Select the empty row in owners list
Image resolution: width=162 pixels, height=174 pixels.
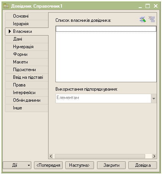[106, 29]
